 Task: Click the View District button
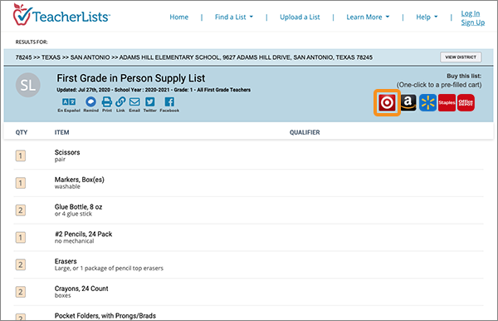(461, 57)
